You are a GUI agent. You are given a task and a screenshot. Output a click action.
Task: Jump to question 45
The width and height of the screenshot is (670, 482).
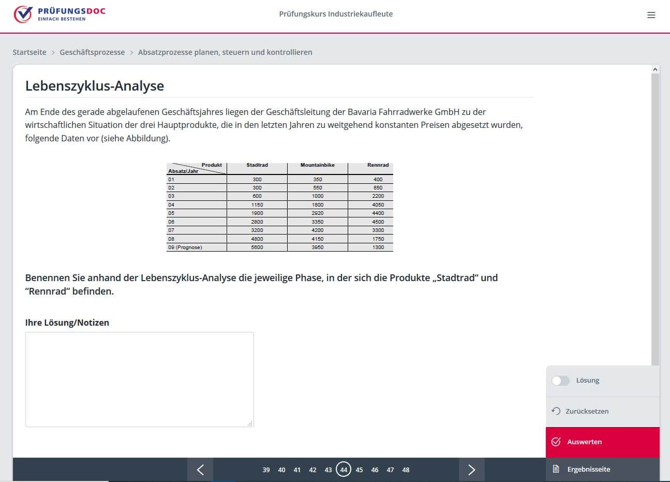point(359,470)
